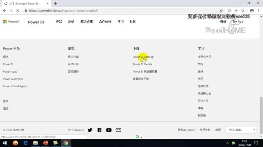
Task: Stop page loading with X button
Action: coord(18,10)
